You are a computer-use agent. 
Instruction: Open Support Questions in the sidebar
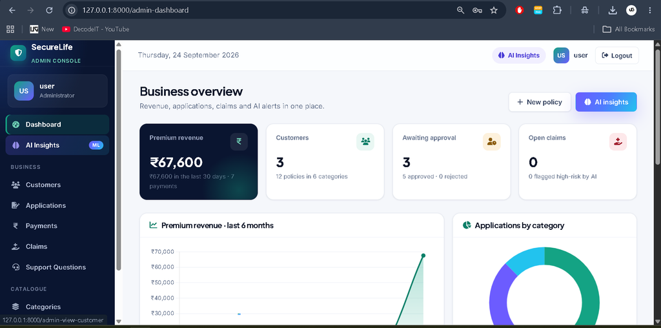pyautogui.click(x=57, y=267)
